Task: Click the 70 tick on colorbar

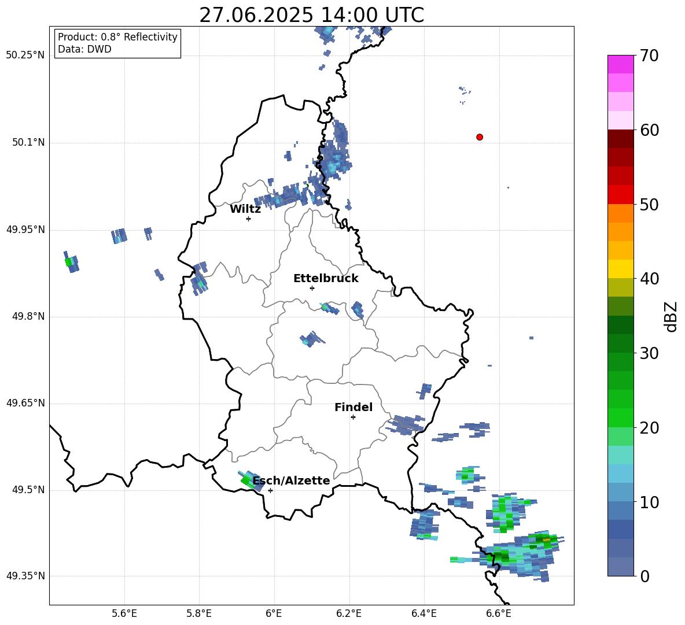Action: tap(649, 56)
